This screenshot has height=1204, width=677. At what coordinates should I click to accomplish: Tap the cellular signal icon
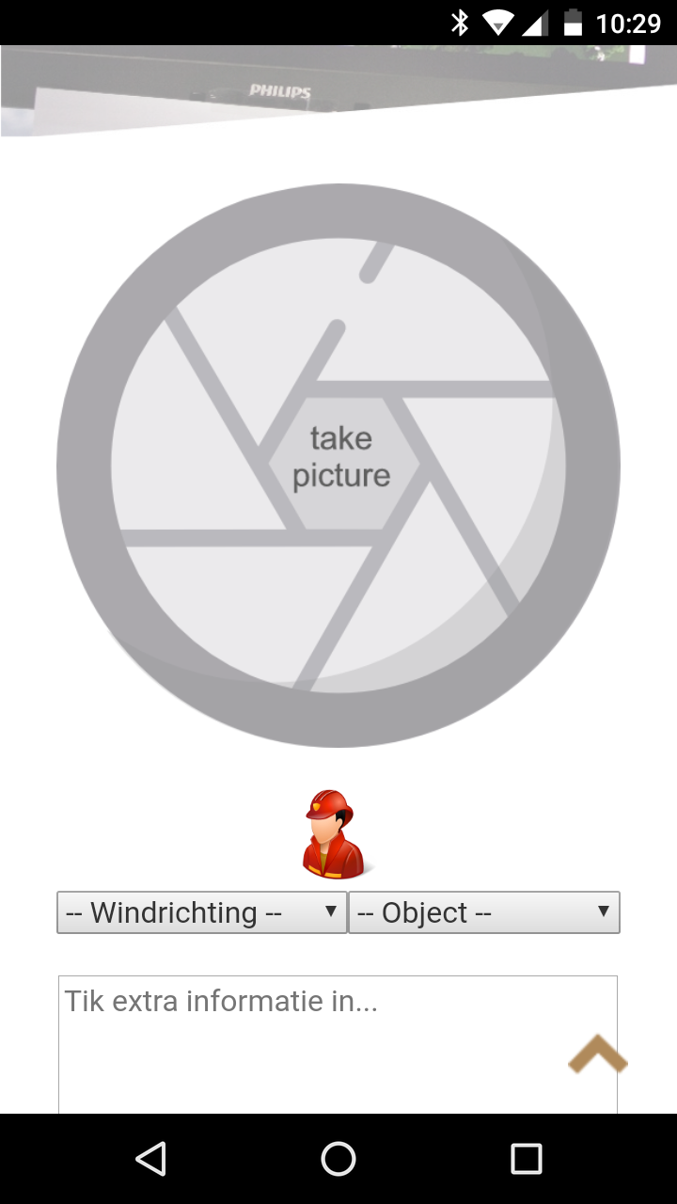coord(535,23)
